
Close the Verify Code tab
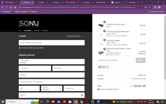[x=17, y=2]
